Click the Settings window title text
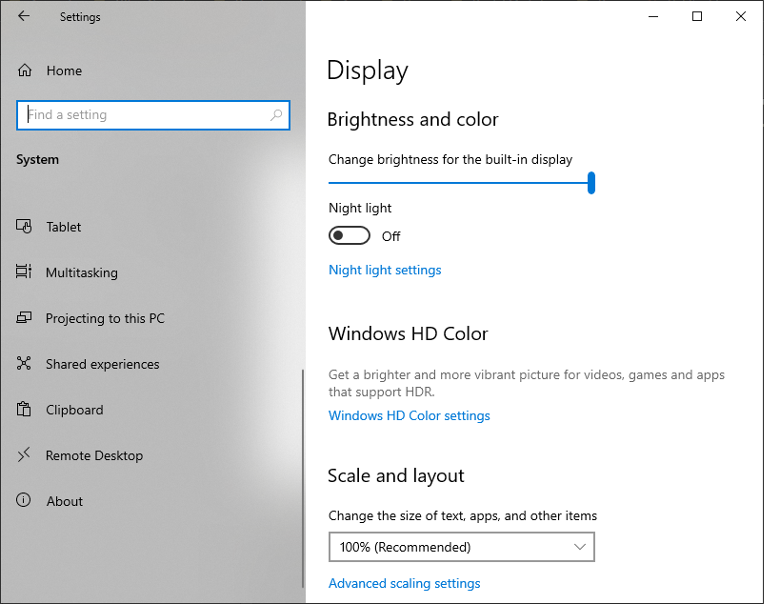 (x=80, y=17)
